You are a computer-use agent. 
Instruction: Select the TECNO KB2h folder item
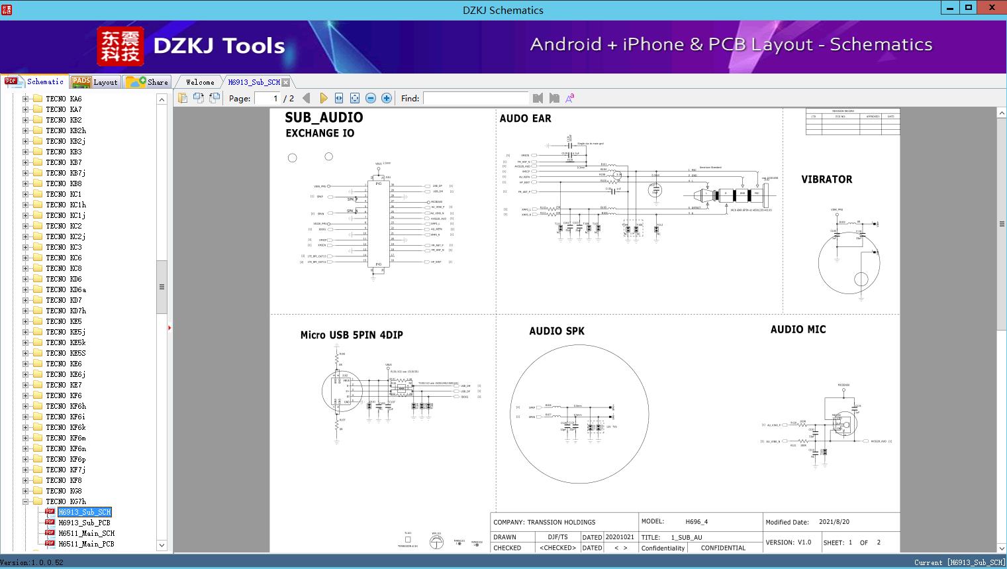coord(66,130)
